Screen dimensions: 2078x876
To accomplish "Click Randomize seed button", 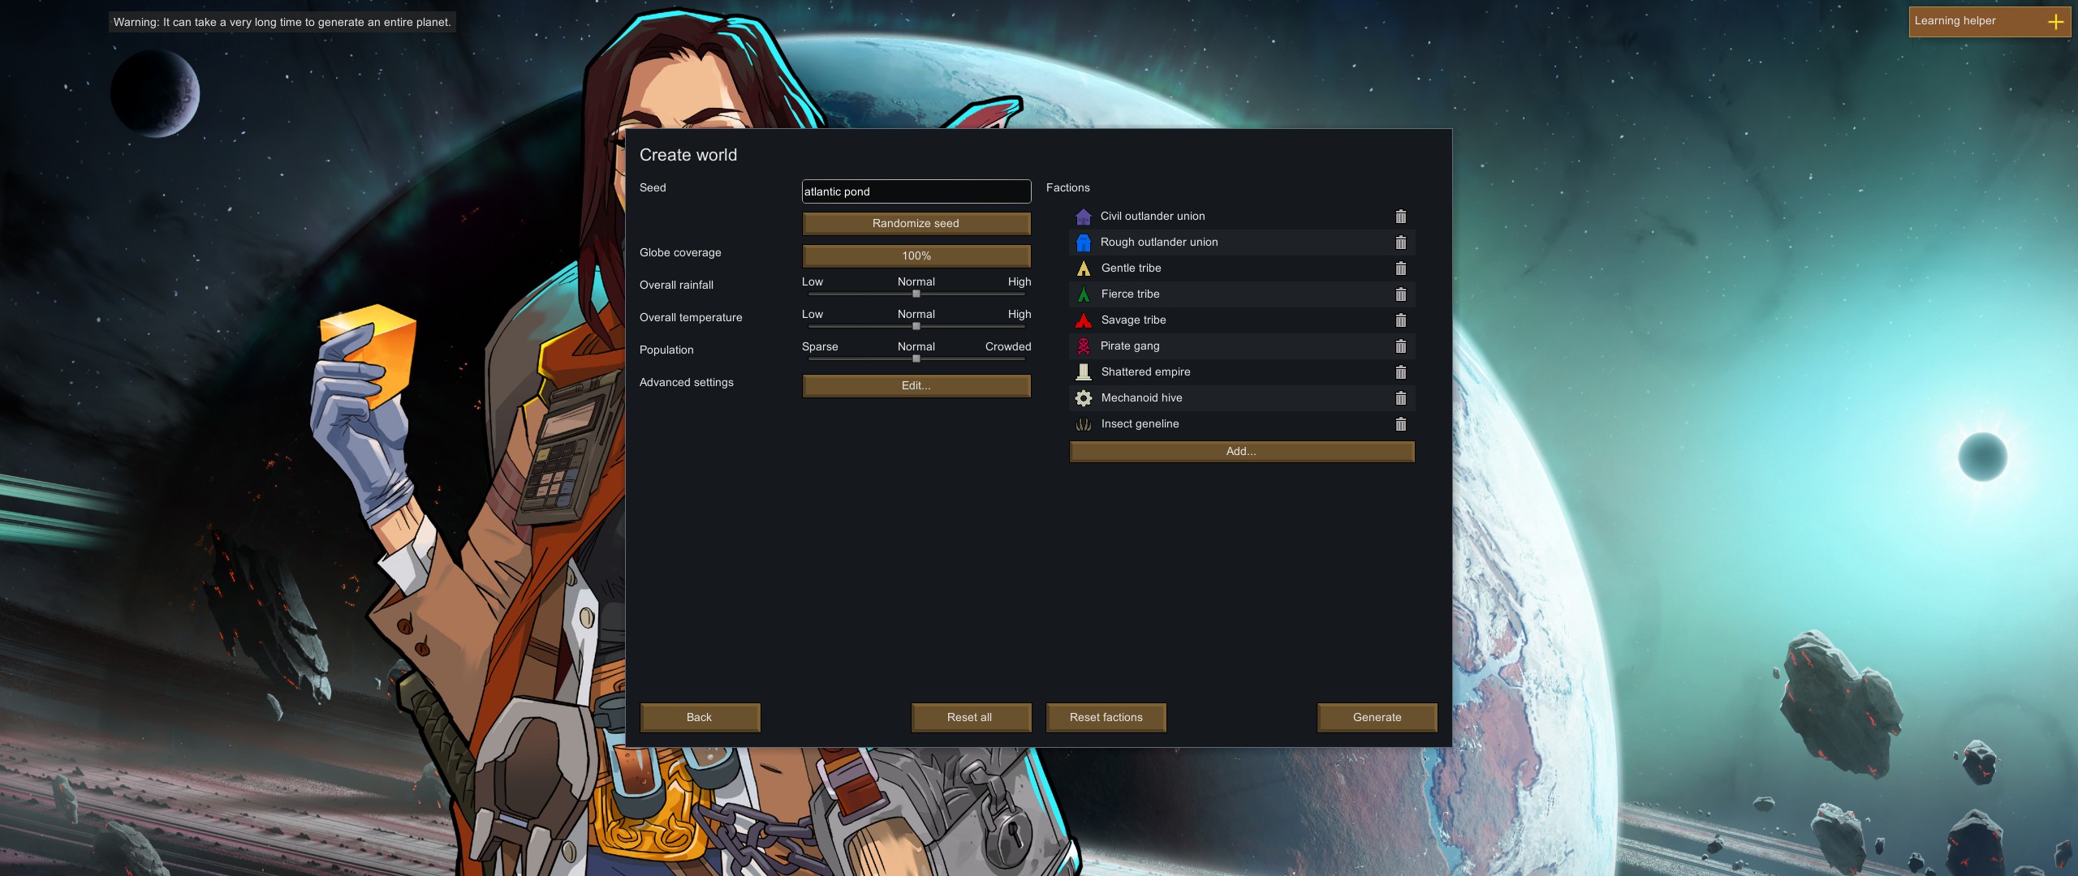I will coord(916,223).
